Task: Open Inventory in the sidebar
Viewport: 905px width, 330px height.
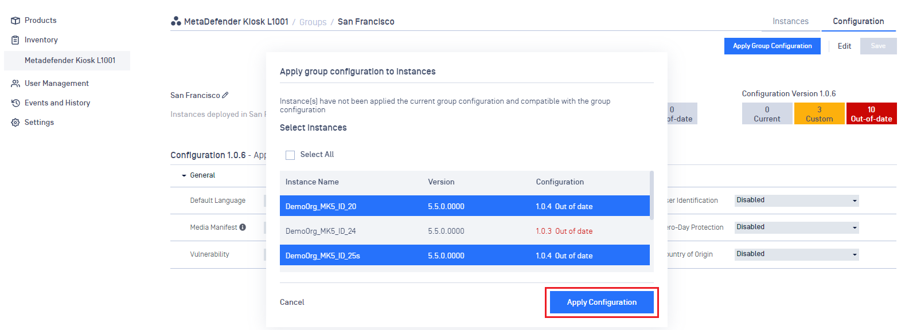Action: (x=41, y=40)
